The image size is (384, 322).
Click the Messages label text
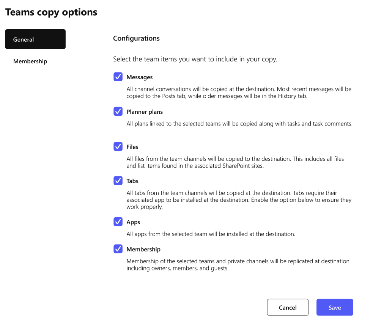tap(139, 77)
